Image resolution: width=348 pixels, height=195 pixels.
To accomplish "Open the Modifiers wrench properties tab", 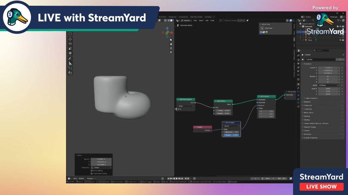I will pos(298,88).
